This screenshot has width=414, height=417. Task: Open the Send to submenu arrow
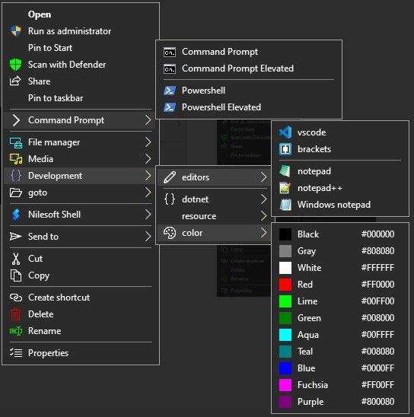tap(148, 237)
